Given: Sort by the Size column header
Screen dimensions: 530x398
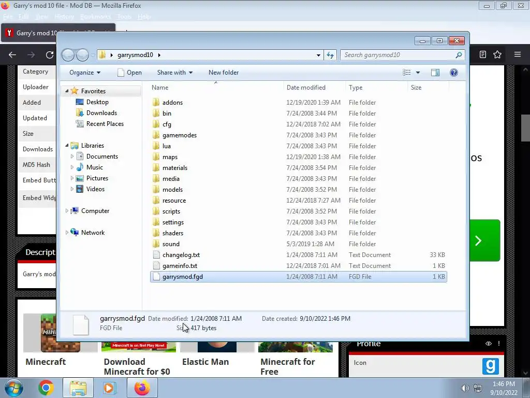Looking at the screenshot, I should (428, 87).
